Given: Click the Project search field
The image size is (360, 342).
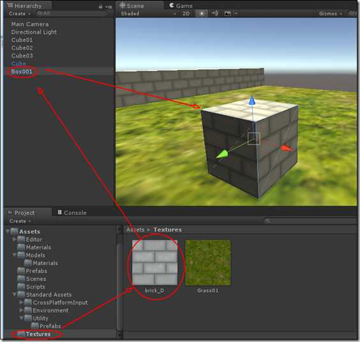Looking at the screenshot, I should (310, 221).
